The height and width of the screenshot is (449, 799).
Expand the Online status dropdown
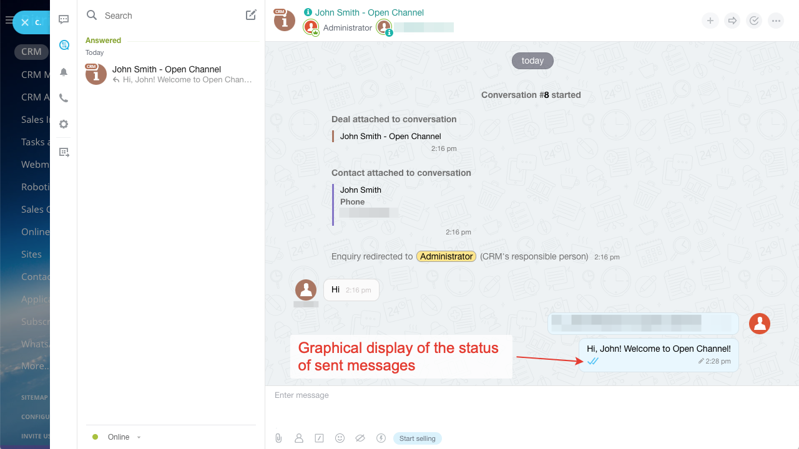pos(139,437)
